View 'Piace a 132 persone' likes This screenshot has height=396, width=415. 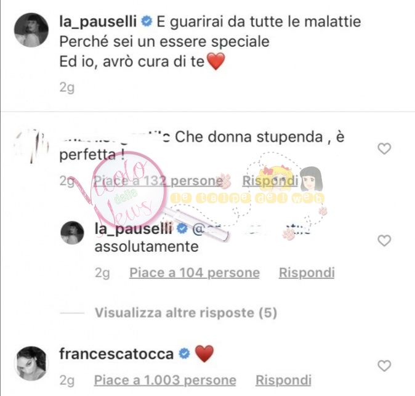click(x=158, y=181)
